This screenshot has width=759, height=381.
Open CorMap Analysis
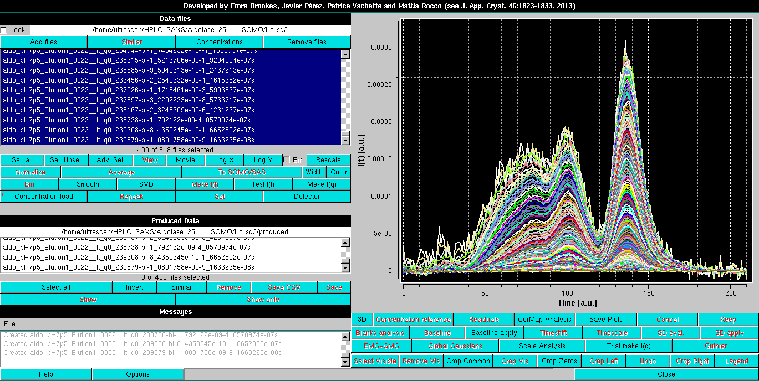(544, 320)
